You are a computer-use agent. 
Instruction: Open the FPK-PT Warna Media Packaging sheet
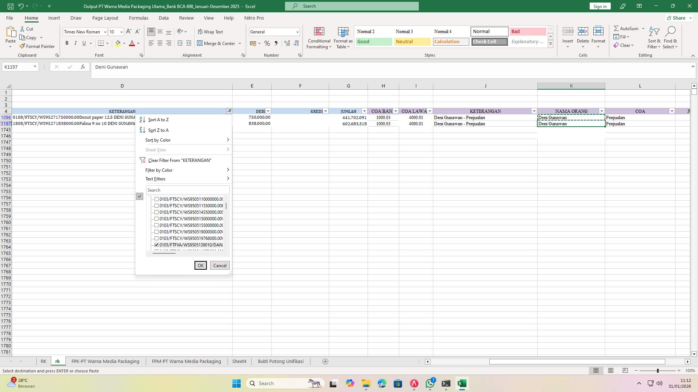click(x=105, y=361)
